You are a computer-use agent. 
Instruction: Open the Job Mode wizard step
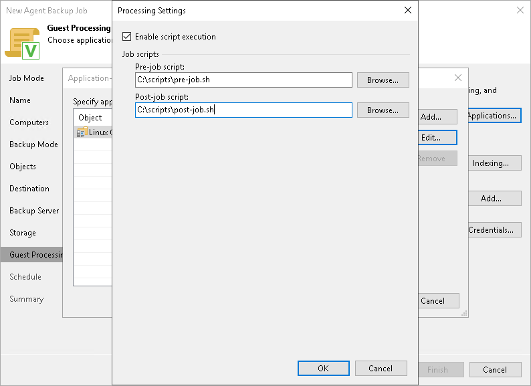point(26,78)
